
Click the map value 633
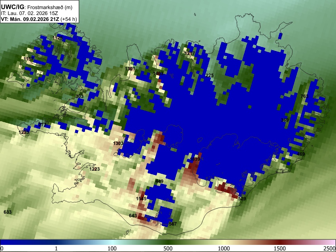click(x=8, y=212)
